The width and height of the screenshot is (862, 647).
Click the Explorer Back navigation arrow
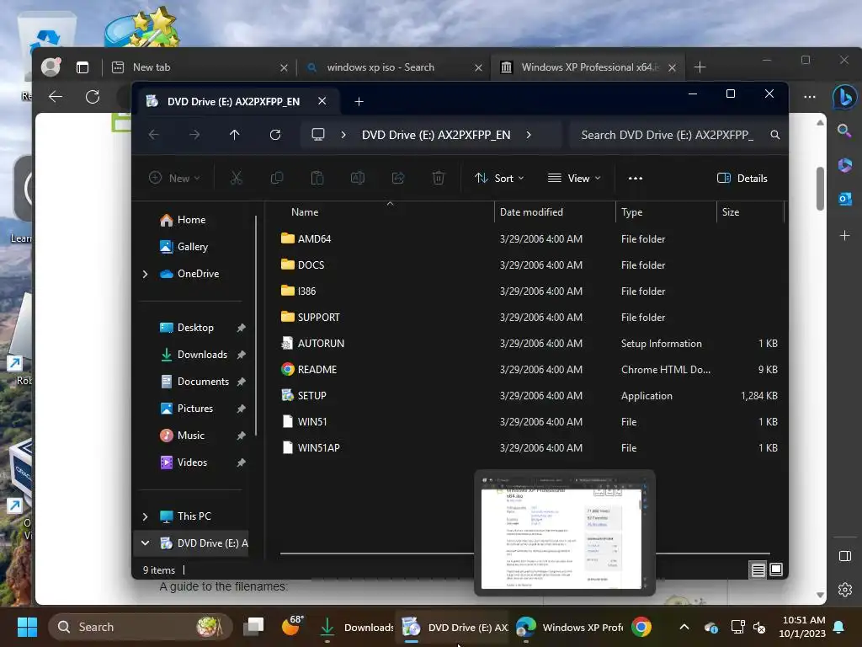(154, 135)
